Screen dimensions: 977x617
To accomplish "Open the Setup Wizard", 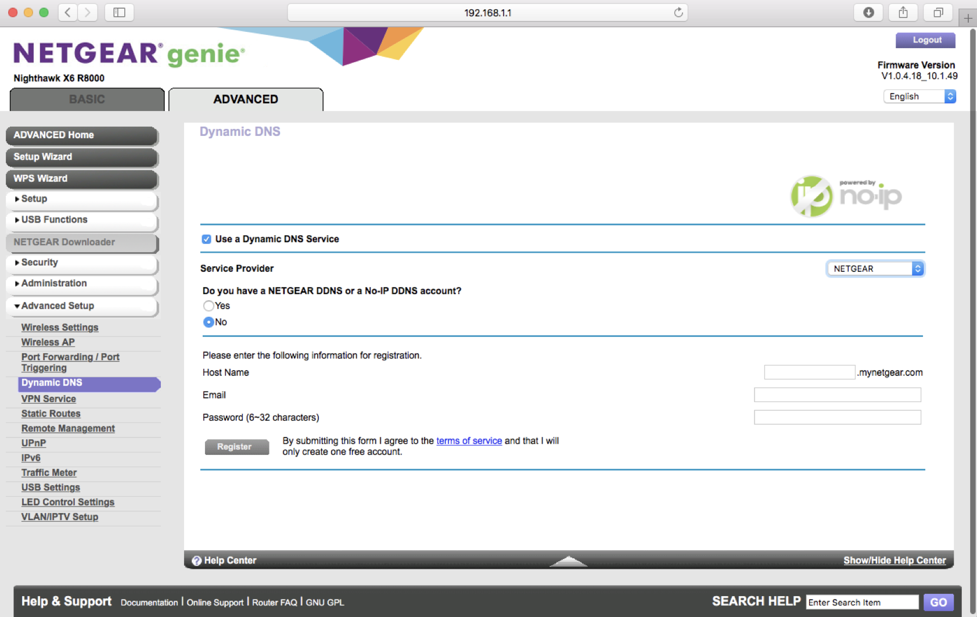I will pyautogui.click(x=82, y=157).
